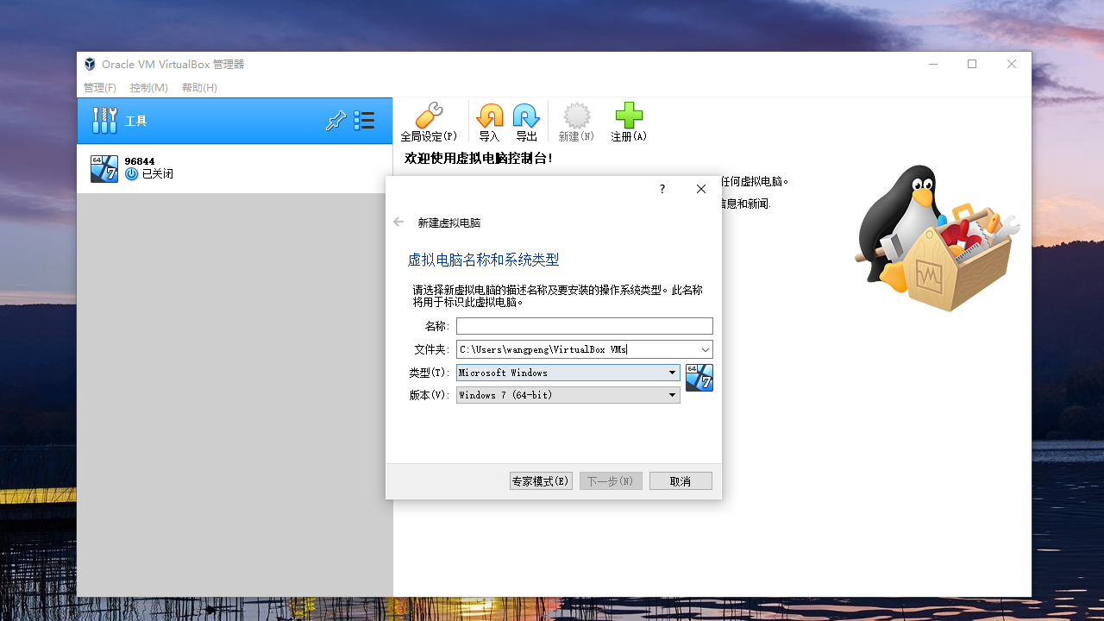Open the 帮助(H) menu
This screenshot has height=621, width=1104.
[199, 87]
